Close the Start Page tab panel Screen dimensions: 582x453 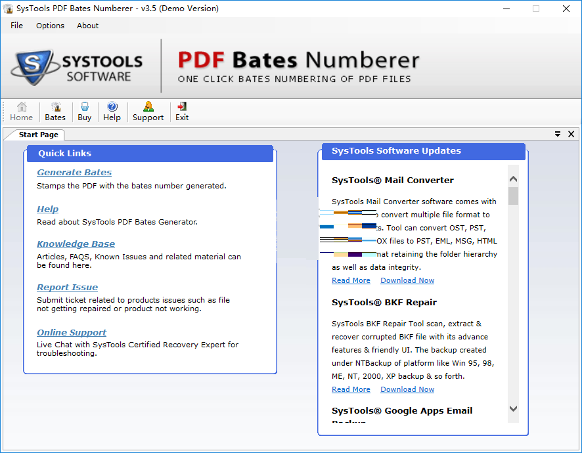pyautogui.click(x=570, y=134)
